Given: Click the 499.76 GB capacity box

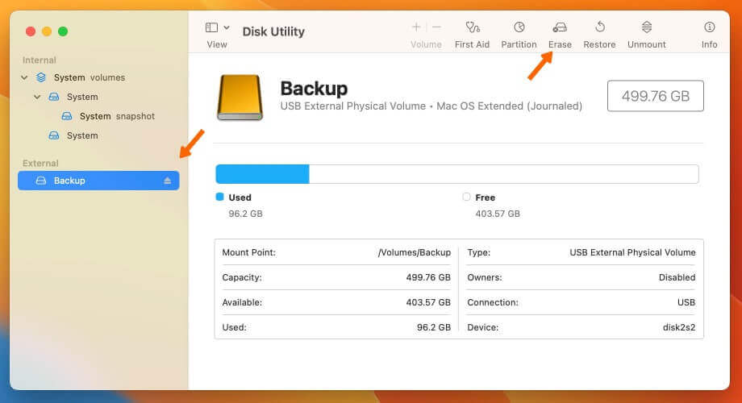Looking at the screenshot, I should [656, 96].
